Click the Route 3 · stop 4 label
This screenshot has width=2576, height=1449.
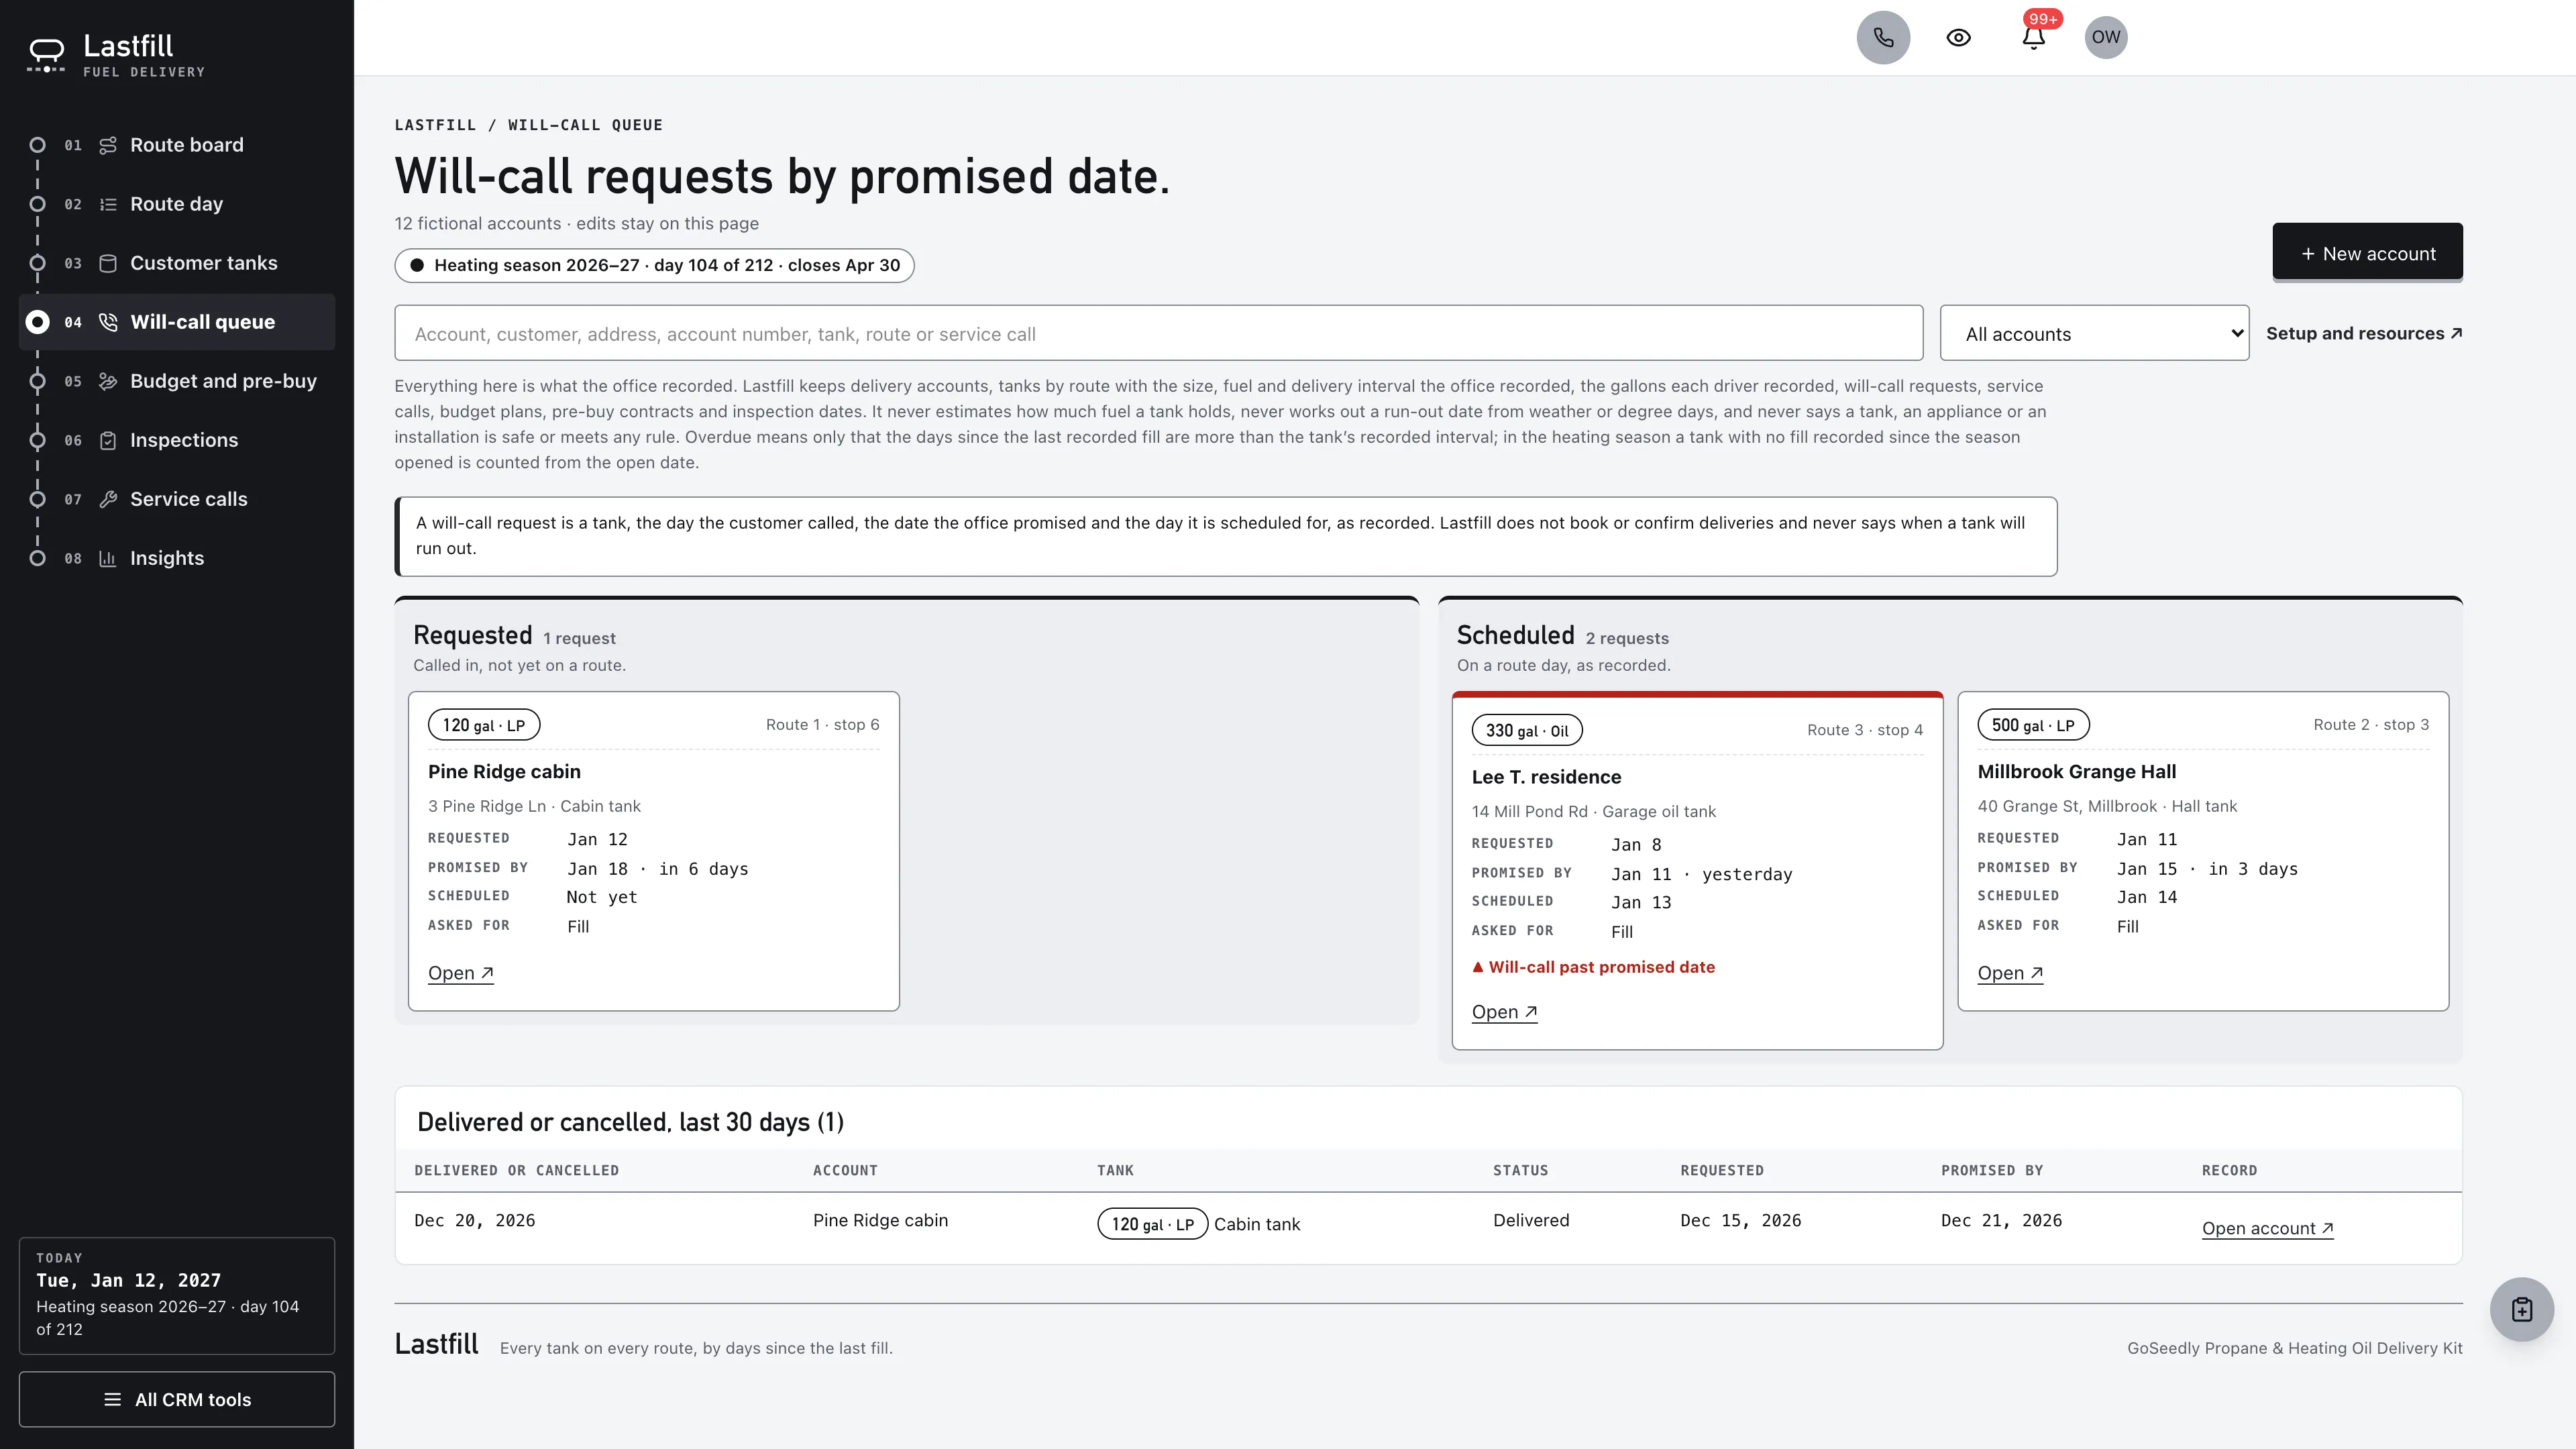pos(1864,730)
